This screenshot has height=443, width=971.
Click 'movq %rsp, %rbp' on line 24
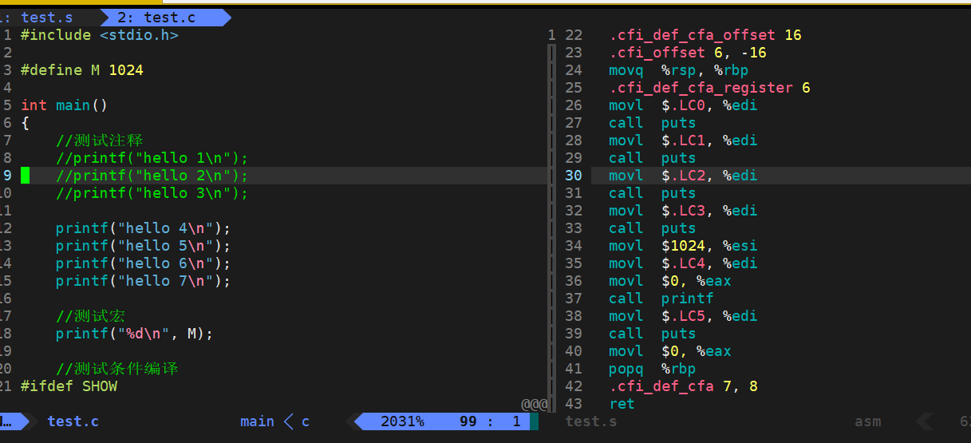click(x=679, y=70)
